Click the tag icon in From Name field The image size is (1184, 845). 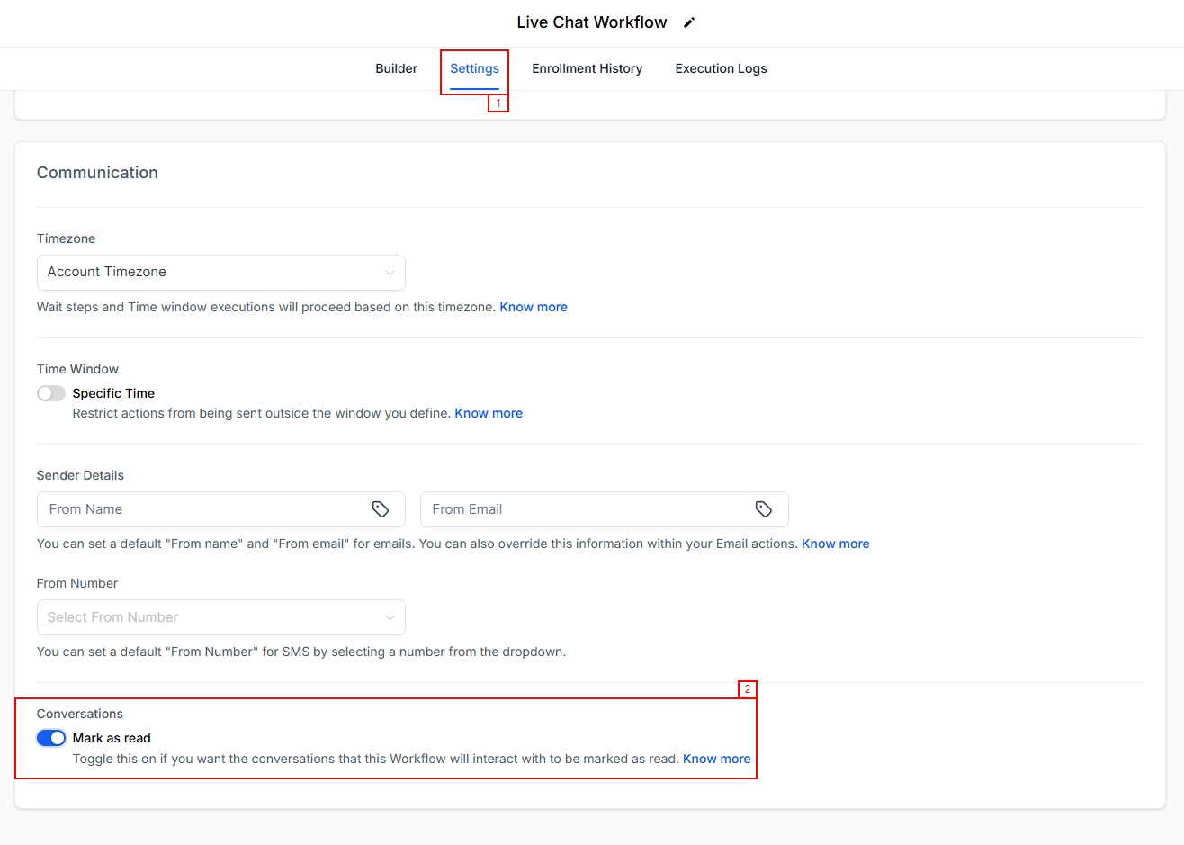381,509
